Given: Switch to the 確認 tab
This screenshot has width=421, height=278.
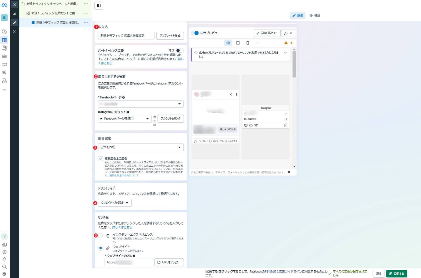Looking at the screenshot, I should tap(315, 16).
